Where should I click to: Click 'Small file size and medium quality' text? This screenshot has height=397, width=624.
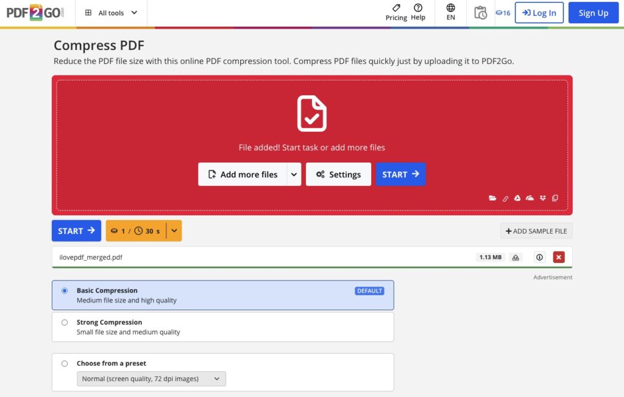pyautogui.click(x=128, y=332)
